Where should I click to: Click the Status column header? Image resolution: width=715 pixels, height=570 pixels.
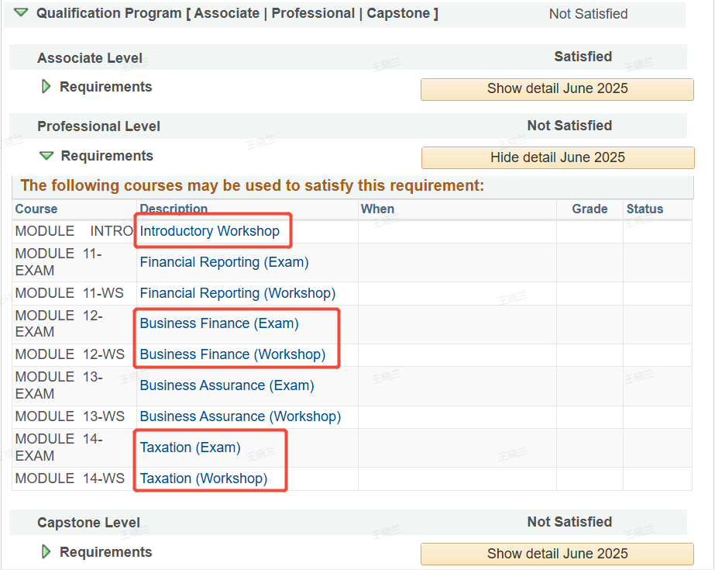(645, 209)
